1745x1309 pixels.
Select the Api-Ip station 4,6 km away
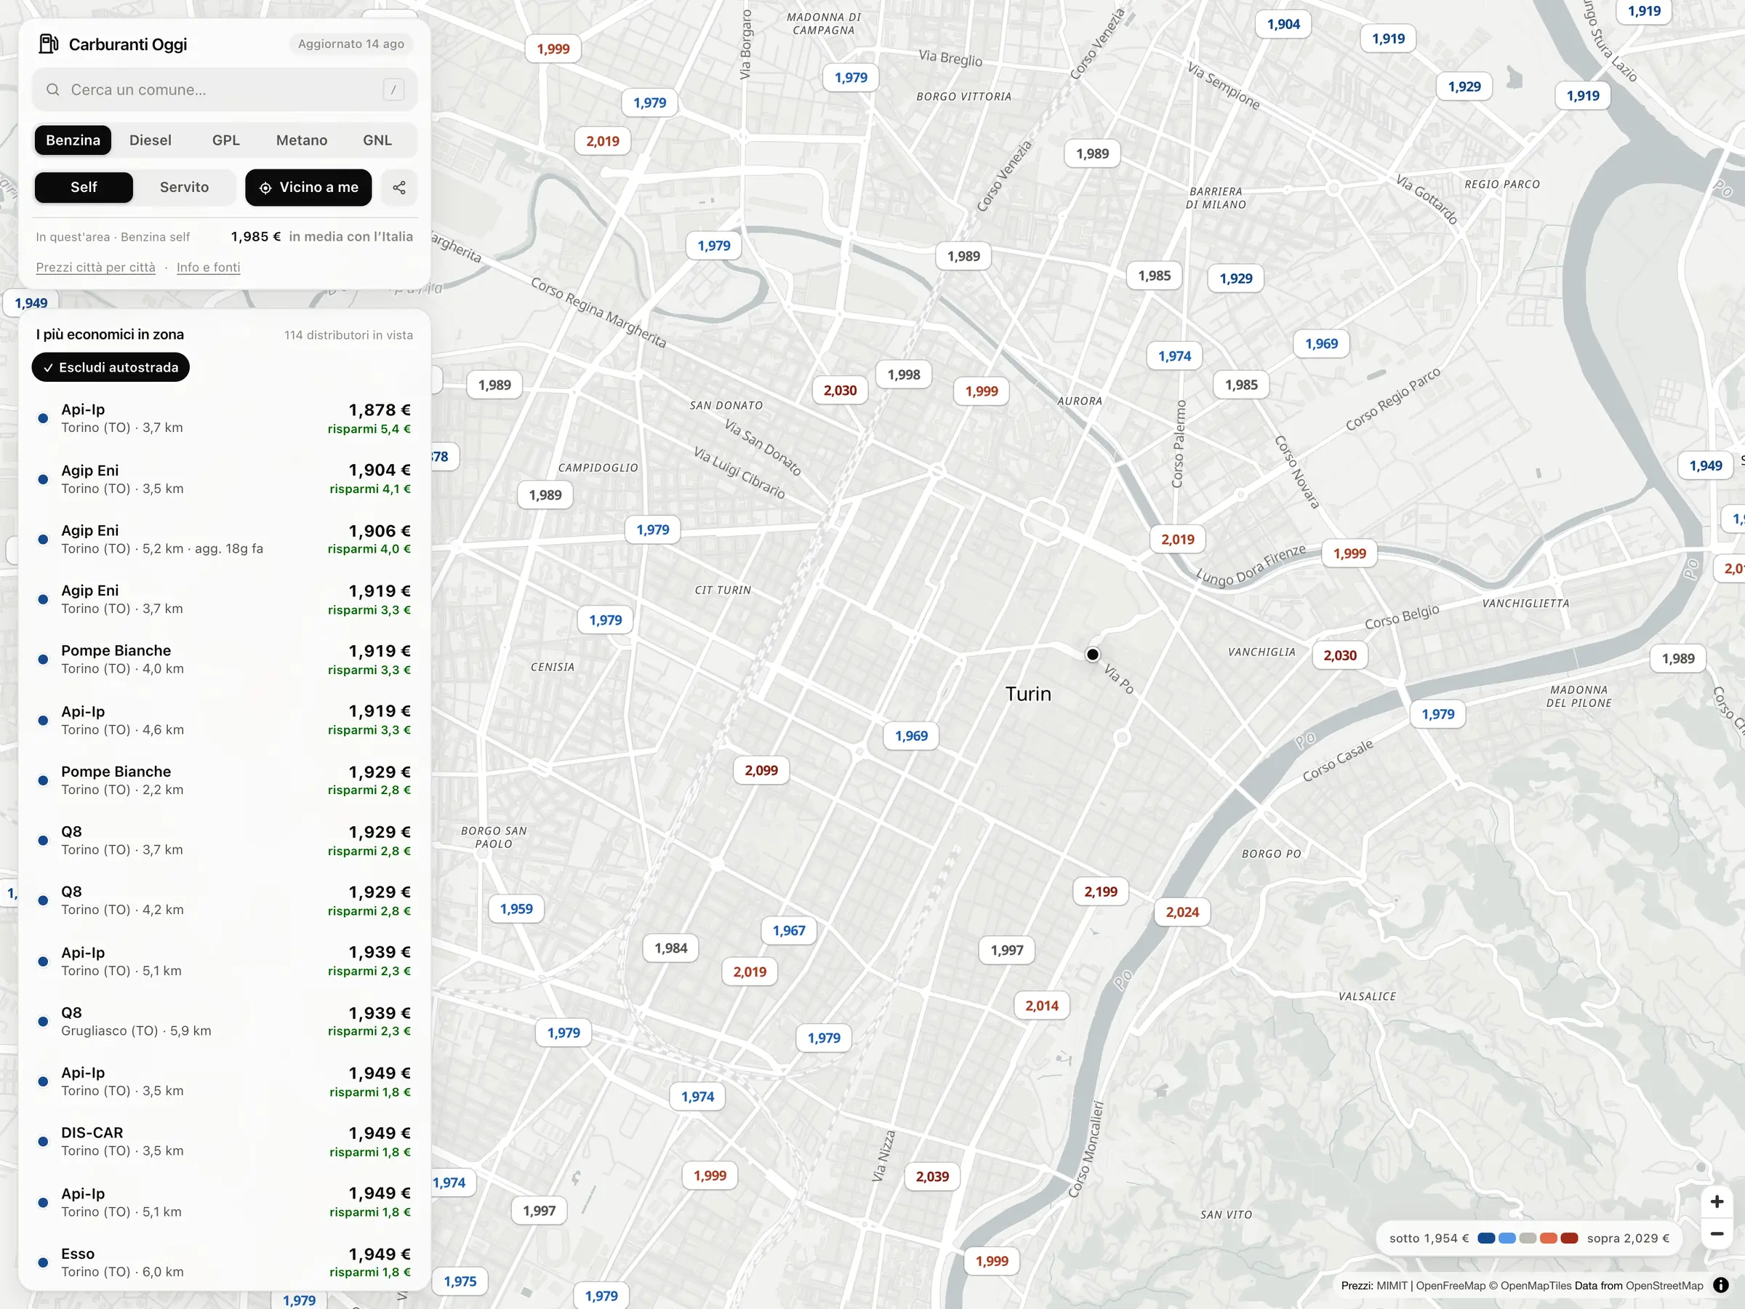(225, 721)
